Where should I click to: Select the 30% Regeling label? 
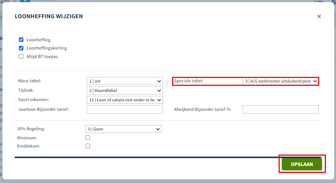coord(31,129)
